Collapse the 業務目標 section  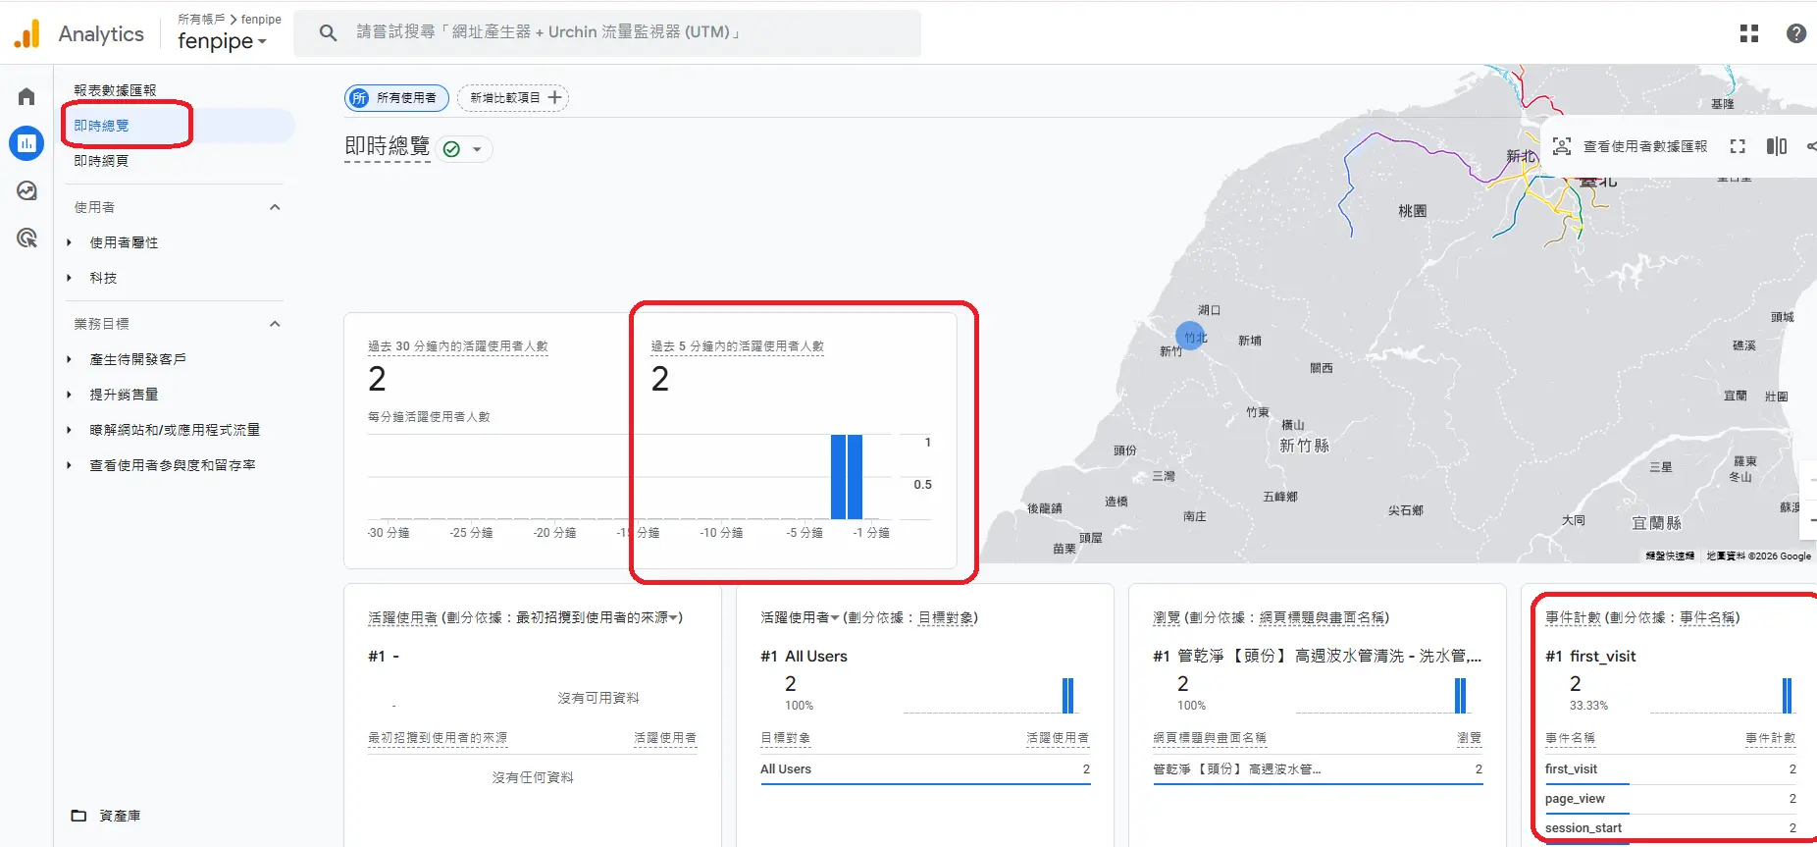pos(275,324)
